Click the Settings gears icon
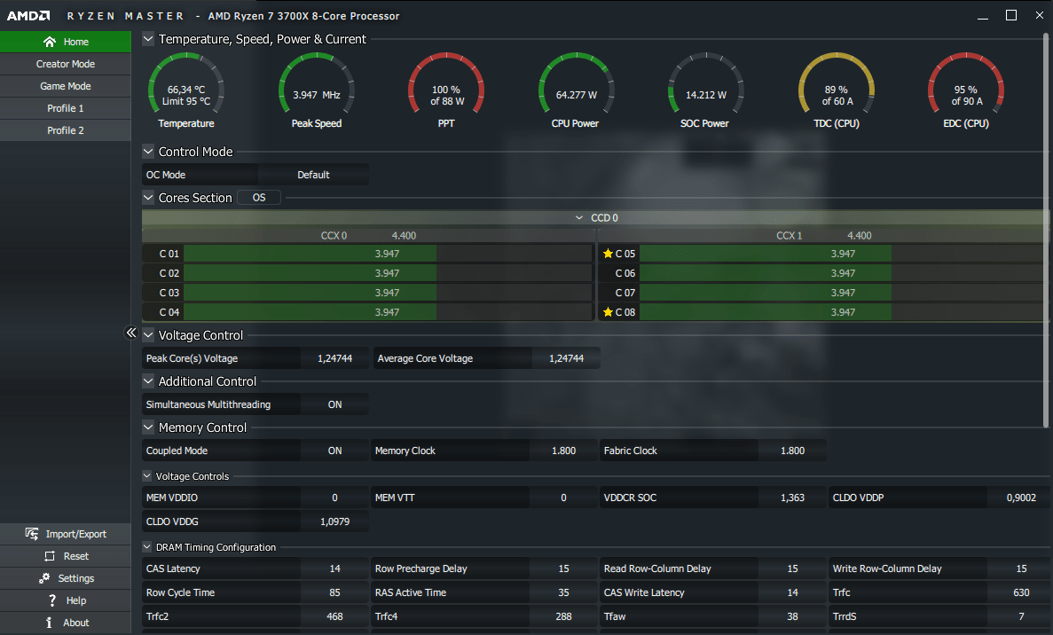The height and width of the screenshot is (635, 1053). pyautogui.click(x=44, y=578)
